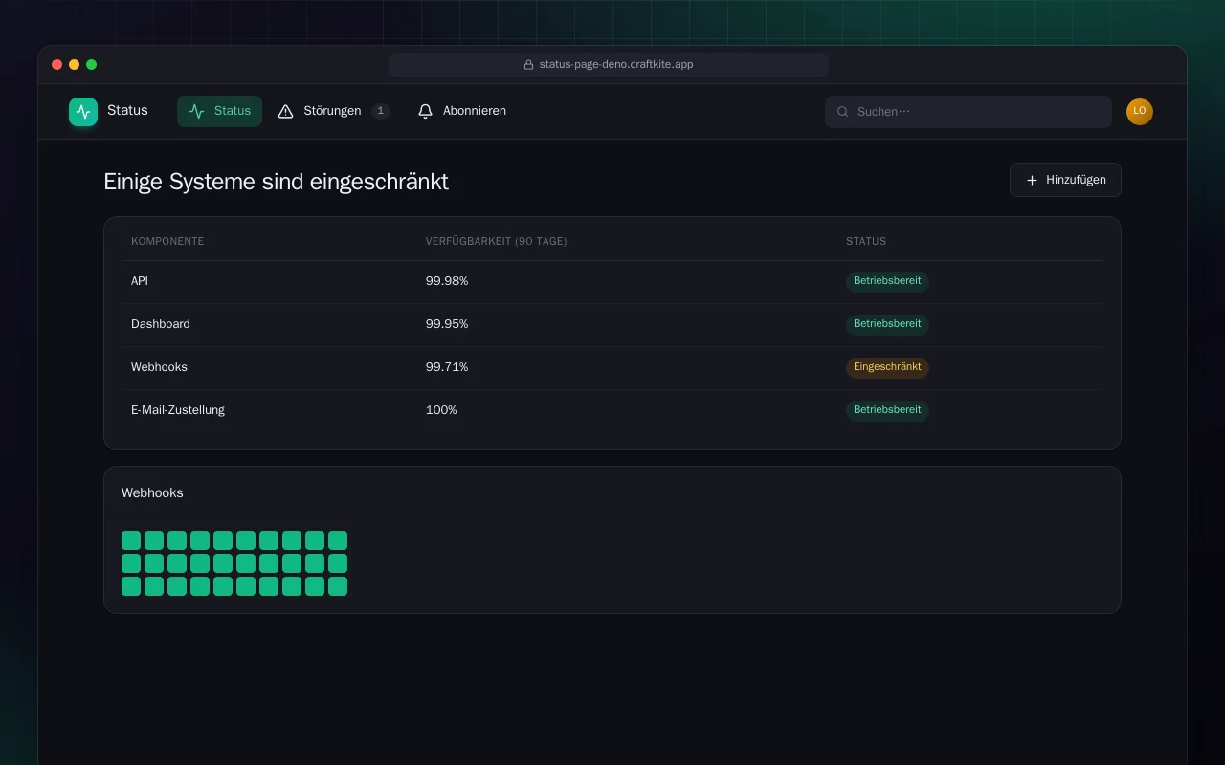Click the bell icon next to Abonnieren
Viewport: 1225px width, 765px height.
[x=426, y=112]
